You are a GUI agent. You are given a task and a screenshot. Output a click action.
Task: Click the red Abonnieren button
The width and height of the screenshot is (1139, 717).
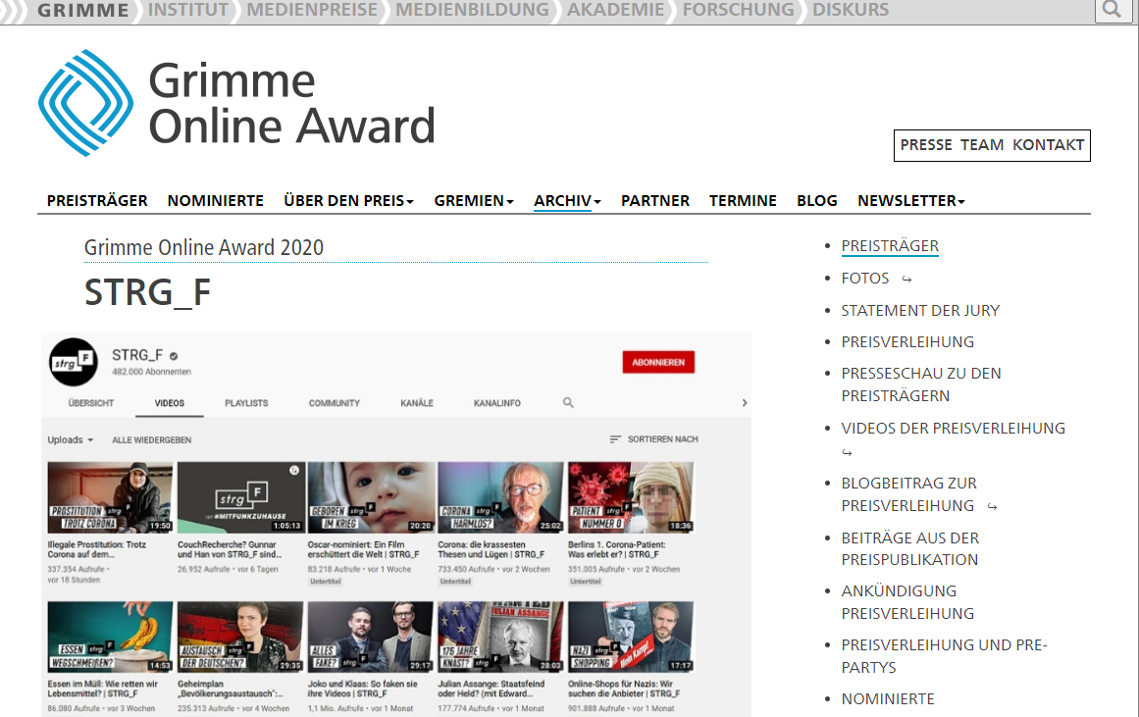(x=658, y=362)
